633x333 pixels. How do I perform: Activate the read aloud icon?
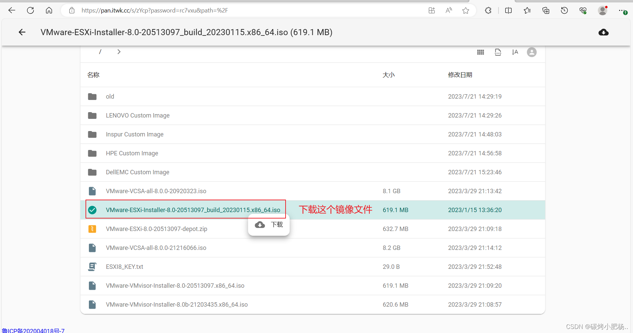pyautogui.click(x=449, y=10)
